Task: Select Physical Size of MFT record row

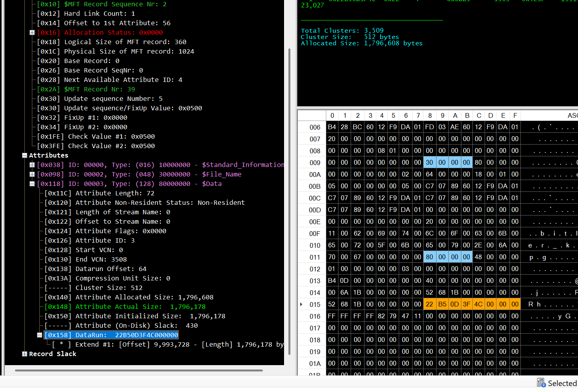Action: 115,52
